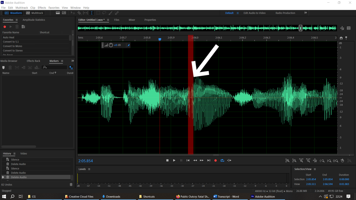
Task: Open Levels panel menu
Action: [89, 169]
